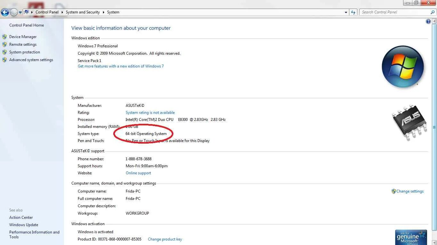Select the processor E8300 description text

(x=175, y=120)
